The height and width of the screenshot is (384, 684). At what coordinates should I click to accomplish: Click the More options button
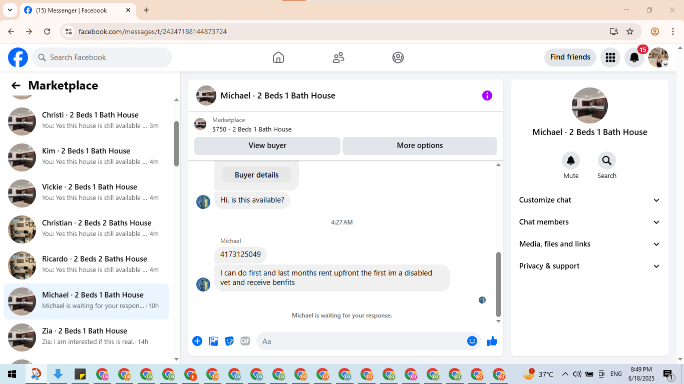[420, 145]
